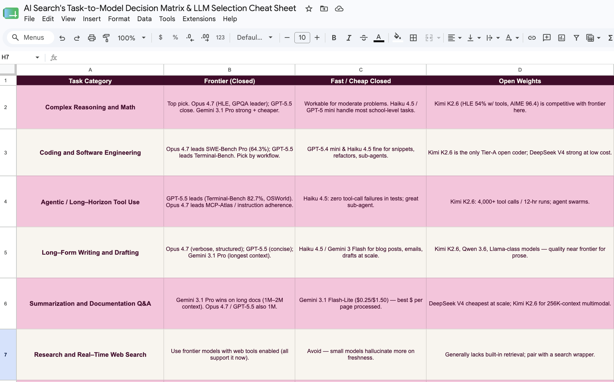614x382 pixels.
Task: Search the Menus box
Action: (30, 38)
